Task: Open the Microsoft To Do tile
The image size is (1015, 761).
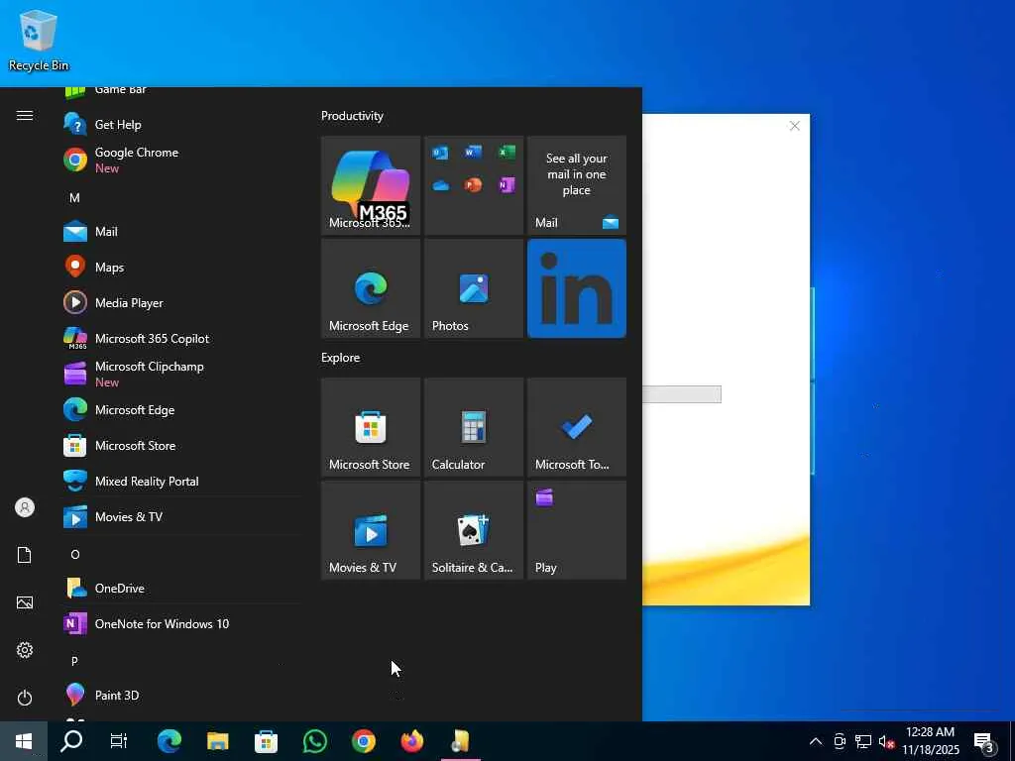Action: point(577,427)
